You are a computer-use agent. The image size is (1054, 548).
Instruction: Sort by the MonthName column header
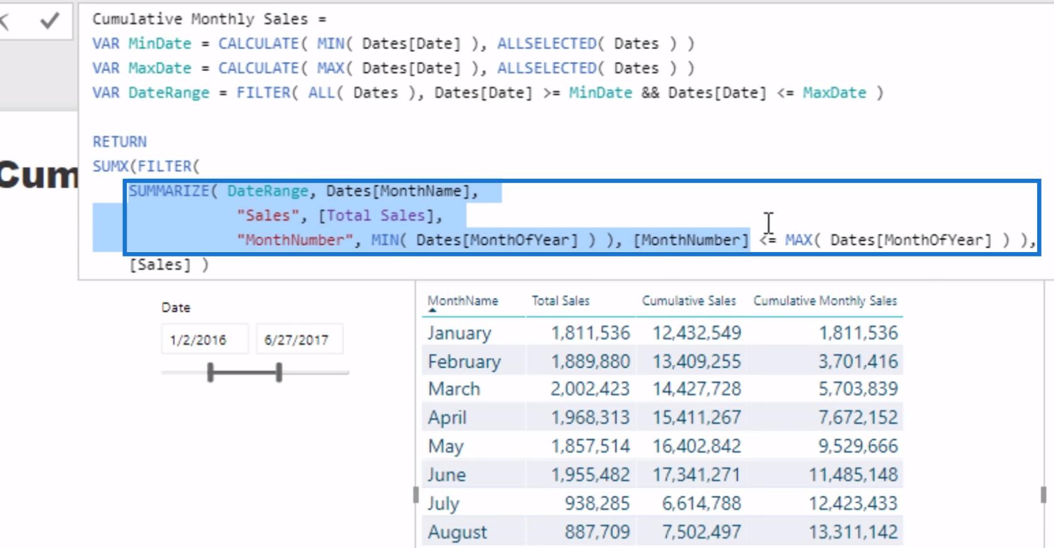coord(463,301)
